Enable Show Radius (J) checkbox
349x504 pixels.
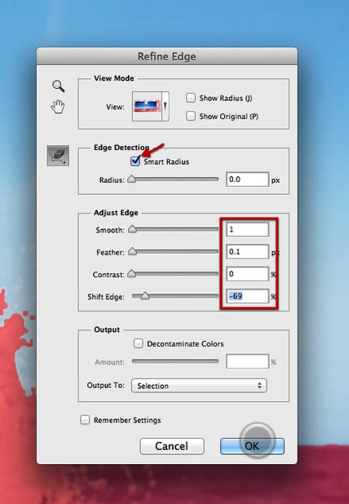191,98
